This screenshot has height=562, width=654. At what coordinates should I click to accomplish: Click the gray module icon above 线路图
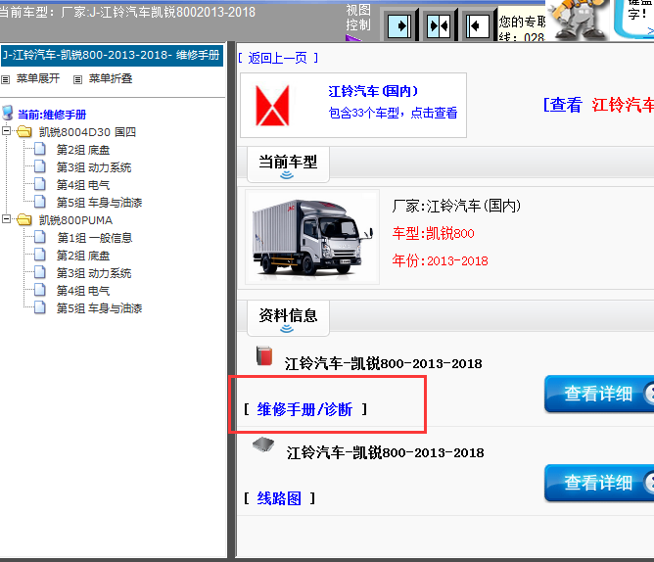(x=263, y=445)
